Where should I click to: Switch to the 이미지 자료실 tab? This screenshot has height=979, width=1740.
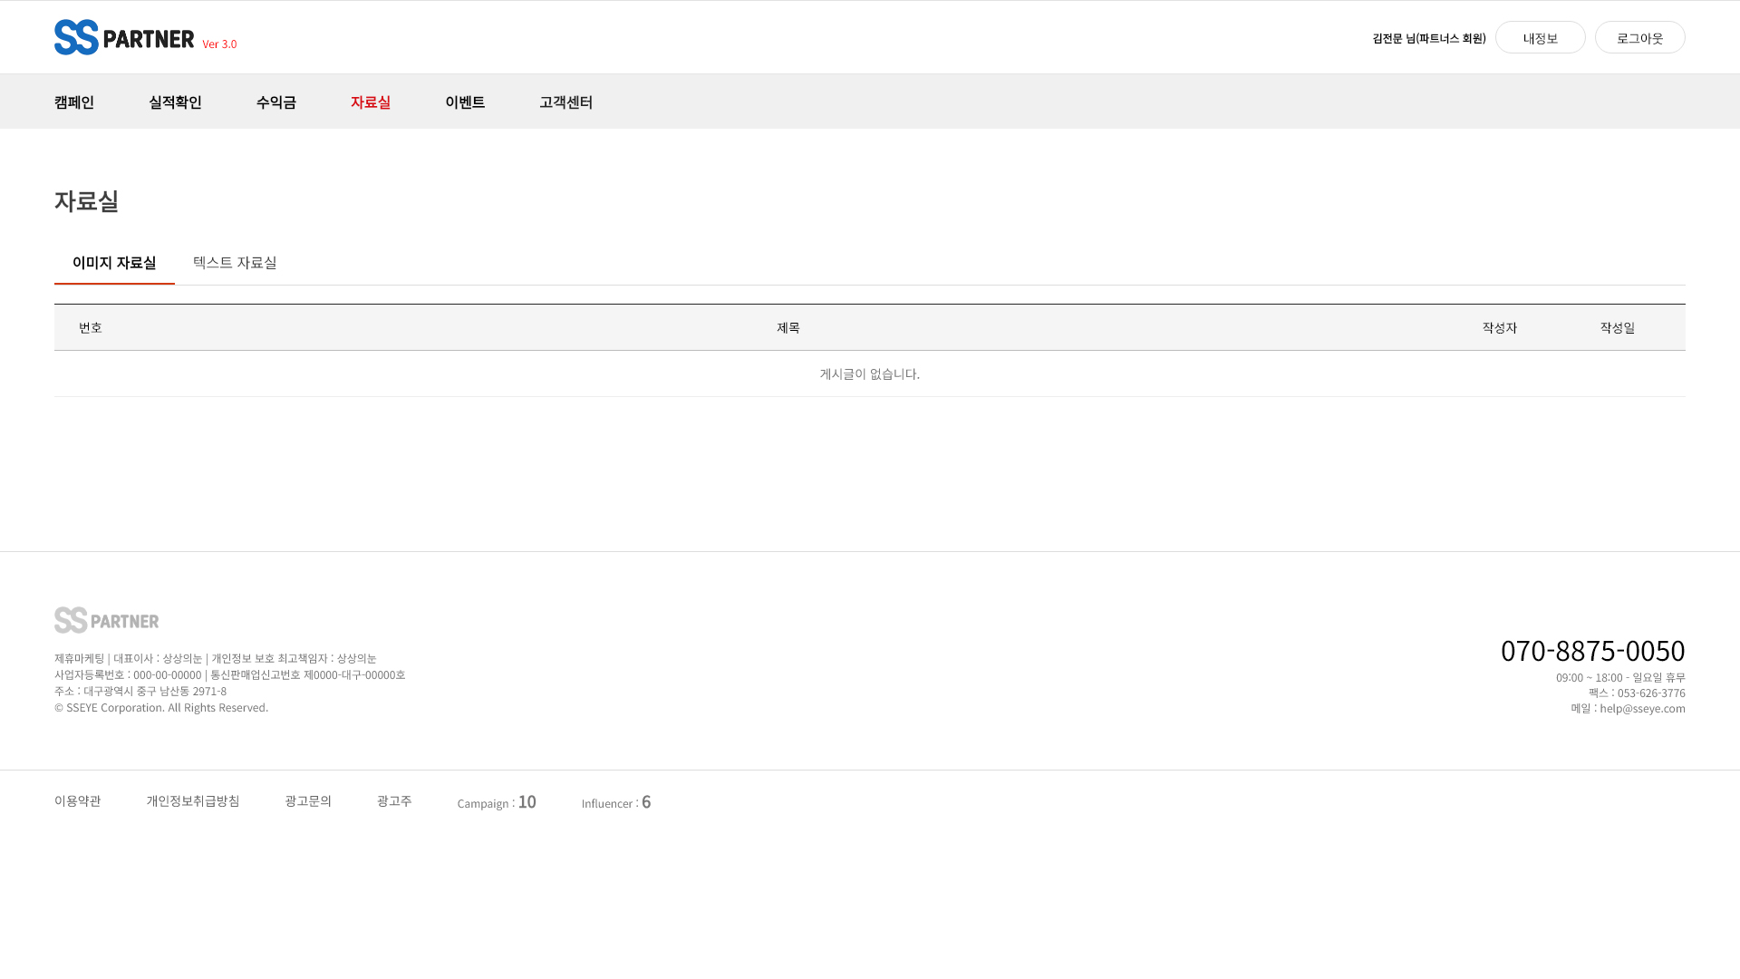[x=114, y=263]
